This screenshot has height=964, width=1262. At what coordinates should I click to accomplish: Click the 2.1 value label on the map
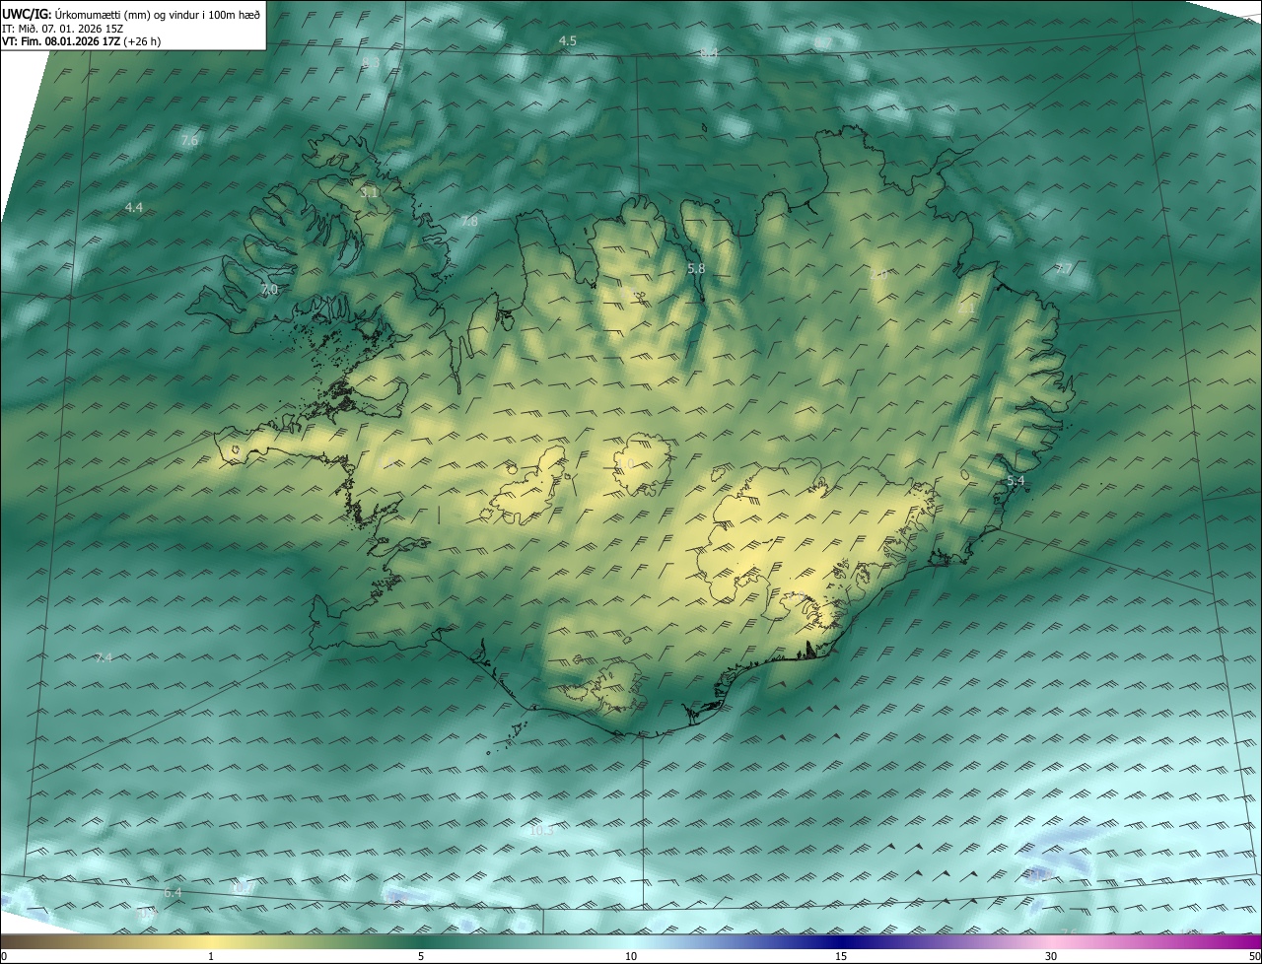966,309
